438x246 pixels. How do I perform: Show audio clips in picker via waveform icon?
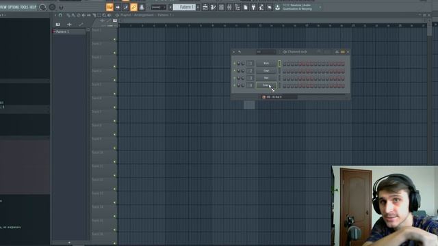[x=69, y=25]
